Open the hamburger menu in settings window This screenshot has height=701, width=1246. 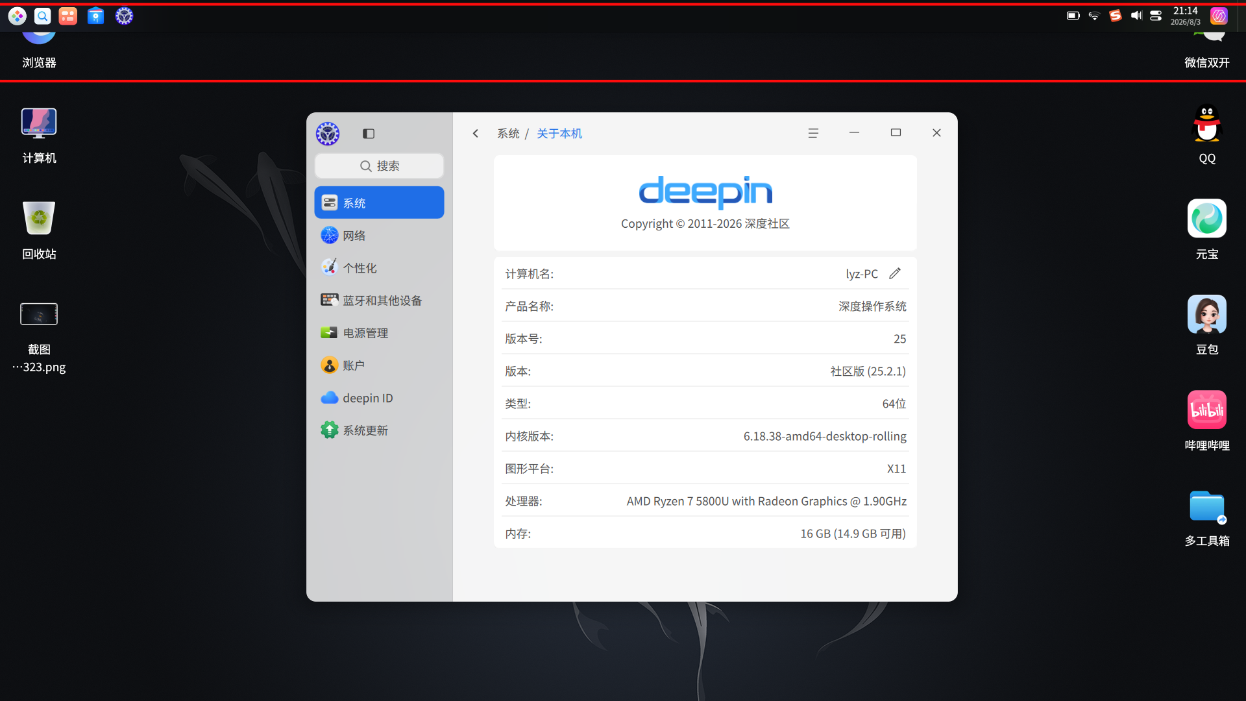point(813,133)
